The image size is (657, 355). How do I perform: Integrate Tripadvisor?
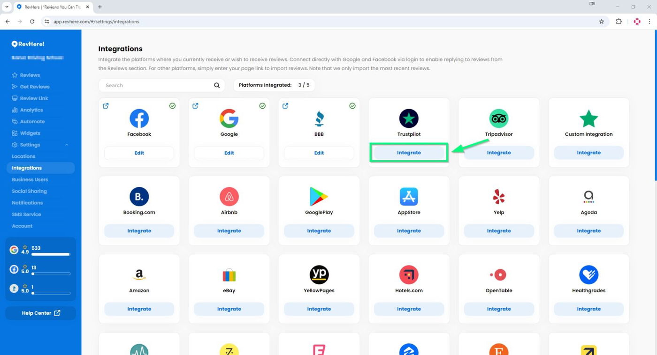tap(499, 153)
